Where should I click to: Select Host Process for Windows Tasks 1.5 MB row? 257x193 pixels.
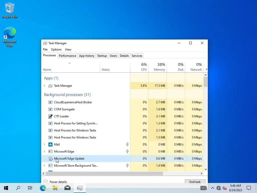122,137
